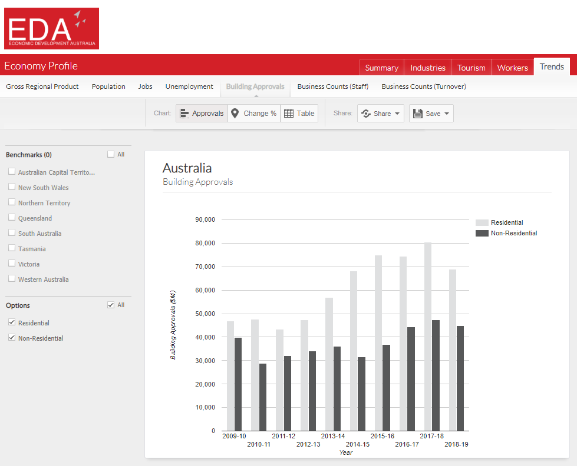Open the Population trend
The height and width of the screenshot is (466, 577).
coord(108,86)
